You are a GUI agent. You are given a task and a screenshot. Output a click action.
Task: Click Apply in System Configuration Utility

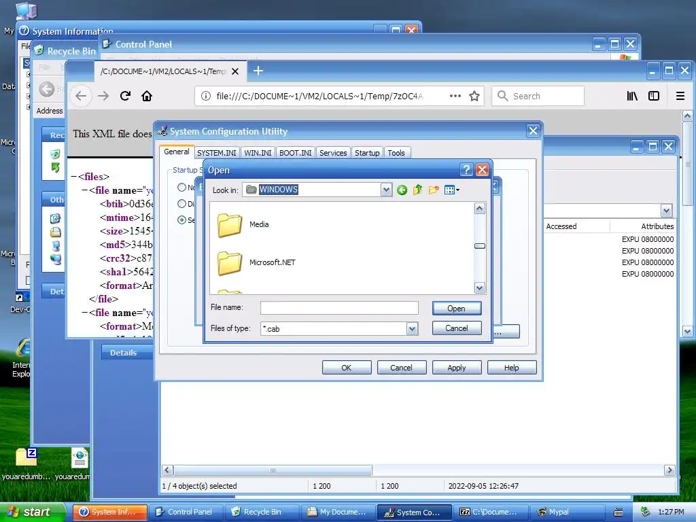pos(456,368)
